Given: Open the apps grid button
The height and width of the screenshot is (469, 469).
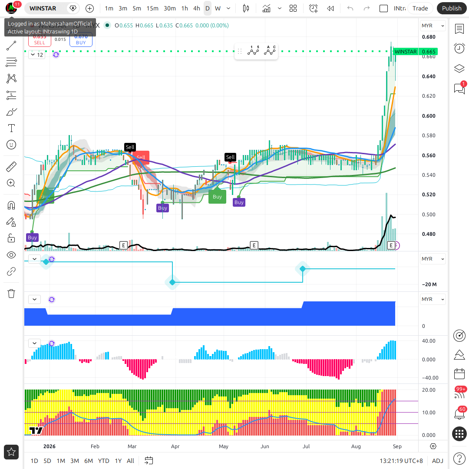Looking at the screenshot, I should (x=459, y=434).
